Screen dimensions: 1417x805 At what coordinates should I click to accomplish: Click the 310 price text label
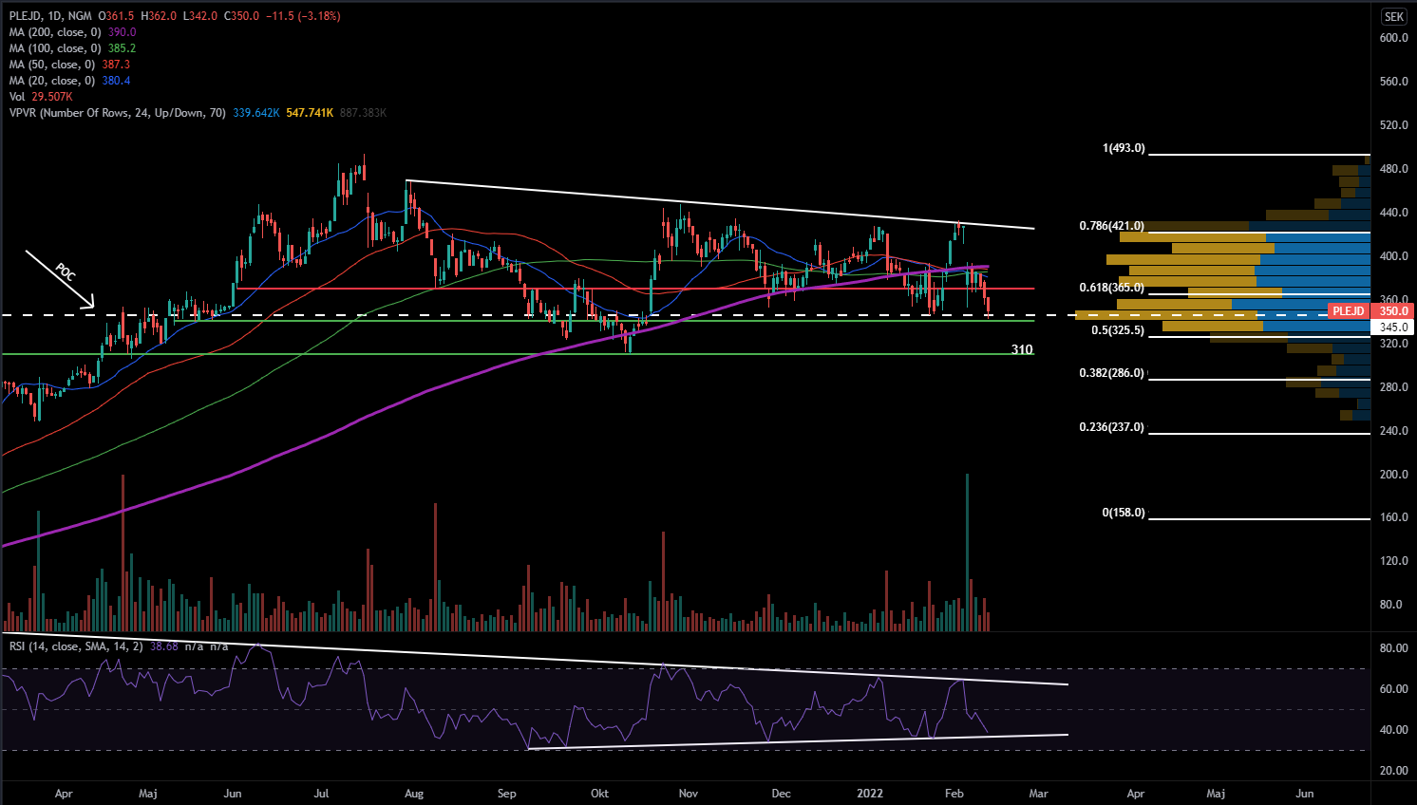click(x=1021, y=349)
